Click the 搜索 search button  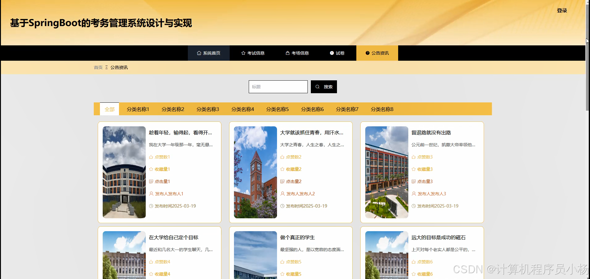tap(324, 87)
